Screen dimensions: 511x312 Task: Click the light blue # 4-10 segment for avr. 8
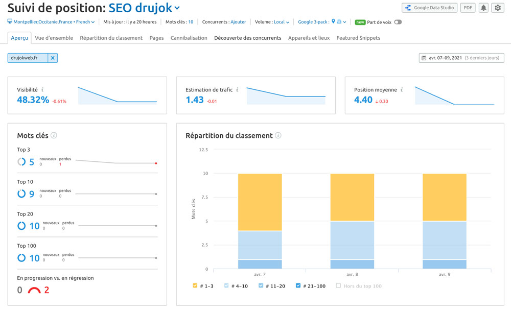352,241
